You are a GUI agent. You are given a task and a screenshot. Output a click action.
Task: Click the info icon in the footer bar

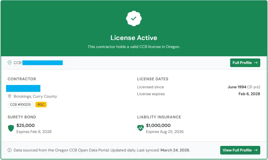pyautogui.click(x=9, y=150)
